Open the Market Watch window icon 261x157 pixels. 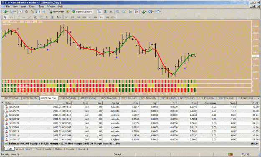[20, 12]
